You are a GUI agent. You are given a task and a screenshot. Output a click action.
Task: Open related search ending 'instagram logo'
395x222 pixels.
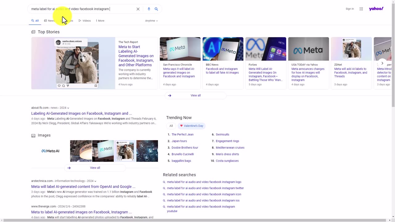tap(204, 182)
